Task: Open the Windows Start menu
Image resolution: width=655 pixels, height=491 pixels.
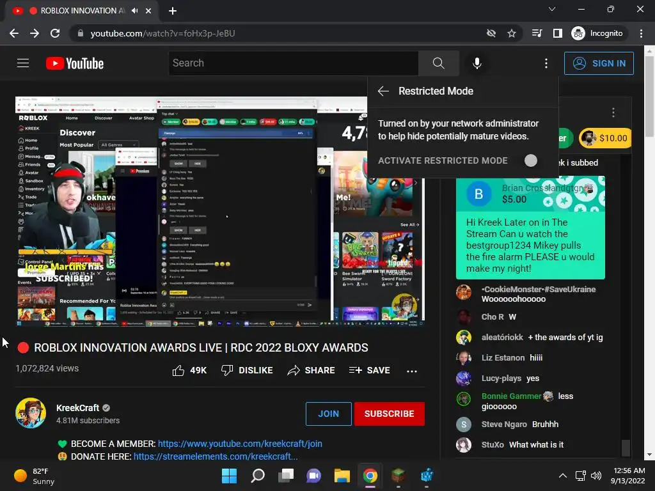Action: pyautogui.click(x=229, y=476)
